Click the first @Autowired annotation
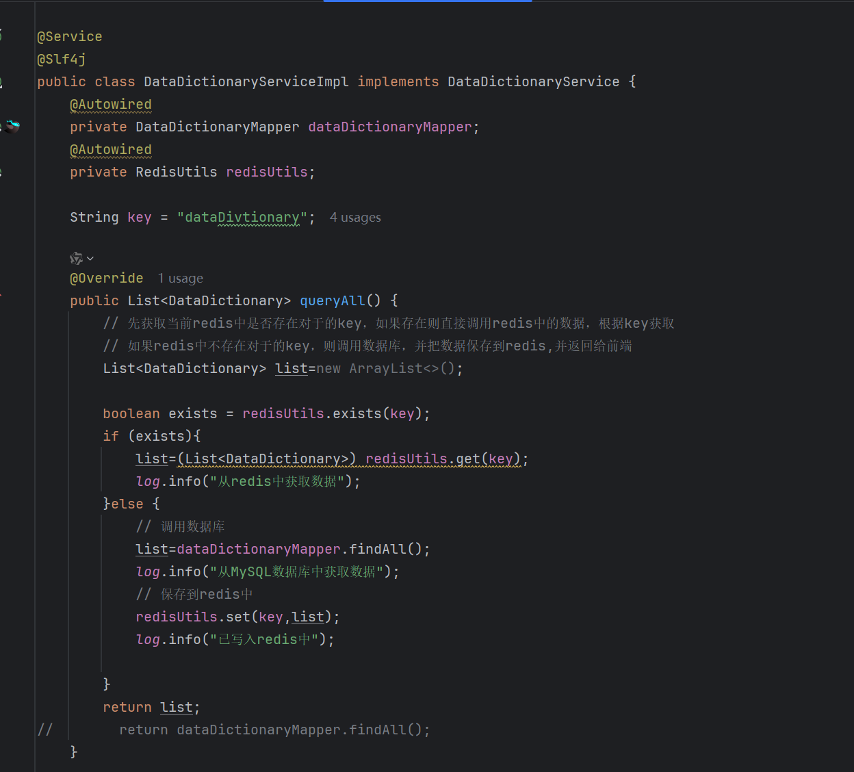 pos(110,104)
